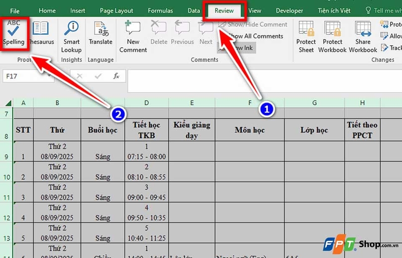Click the Select All corner triangle
402x258 pixels.
pyautogui.click(x=8, y=103)
